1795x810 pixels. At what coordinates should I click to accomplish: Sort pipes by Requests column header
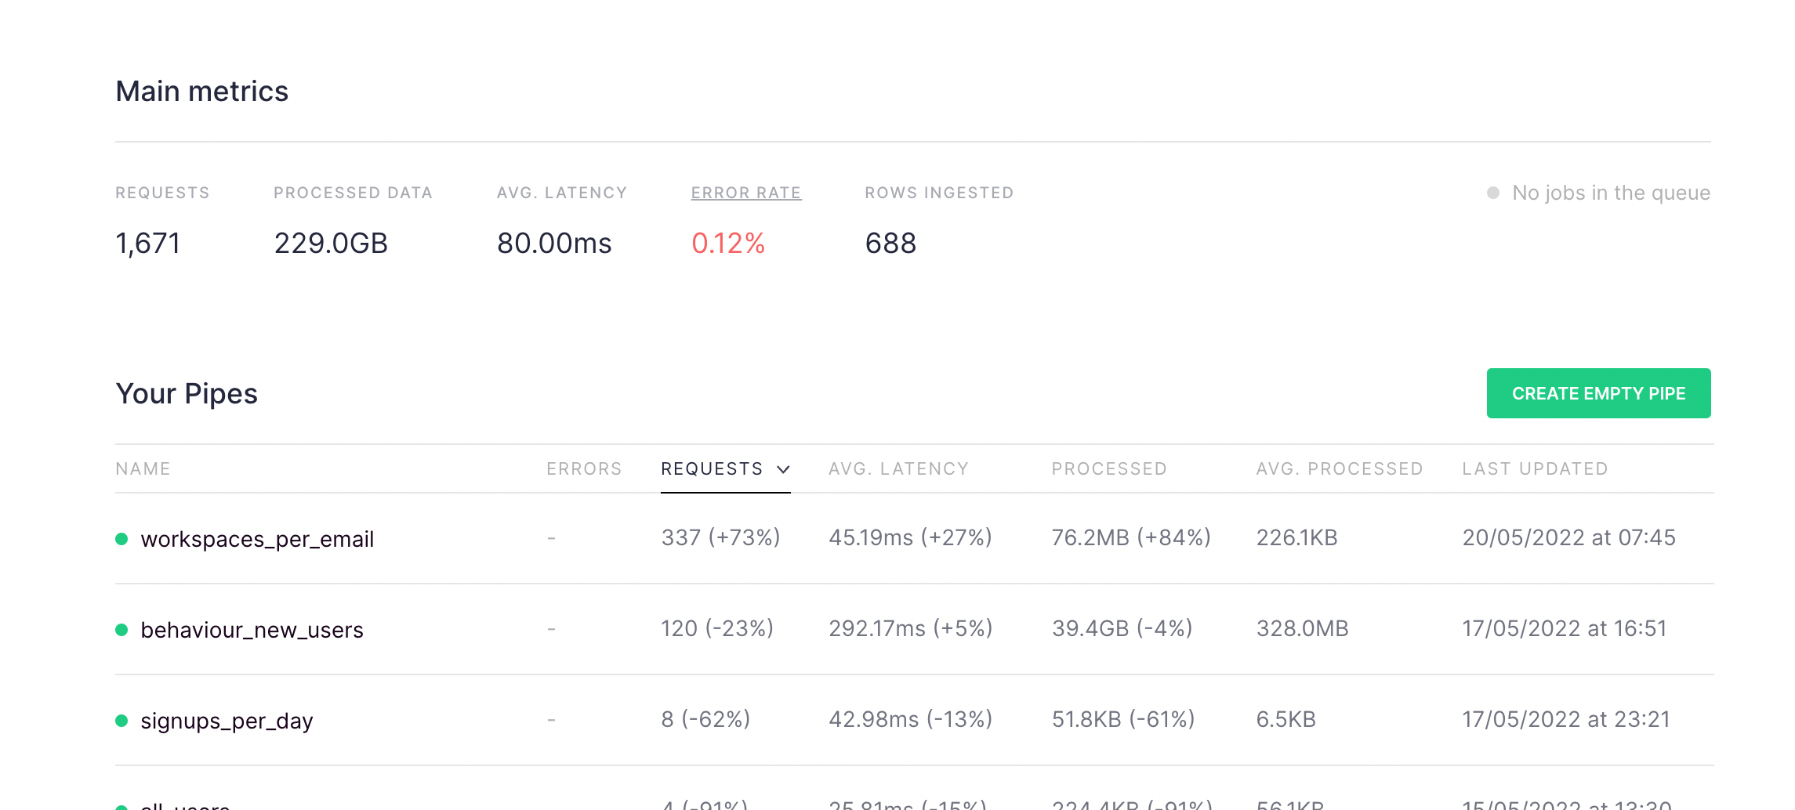(x=712, y=469)
